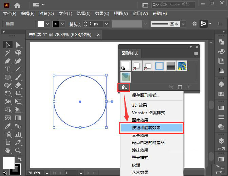
Task: Choose the Ellipse shape tool
Action: (x=8, y=77)
